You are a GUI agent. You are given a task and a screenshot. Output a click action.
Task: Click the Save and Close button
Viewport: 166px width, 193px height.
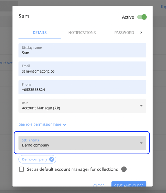coord(129,184)
